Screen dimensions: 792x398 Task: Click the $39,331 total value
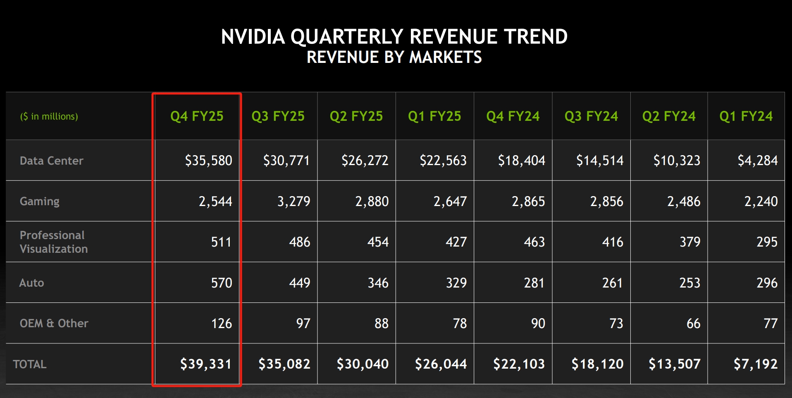pos(206,364)
